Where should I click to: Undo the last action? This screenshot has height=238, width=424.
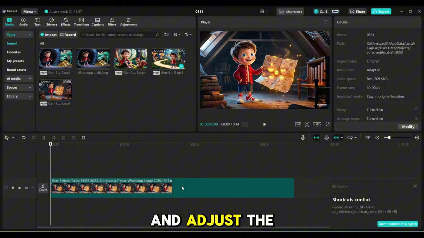pyautogui.click(x=24, y=138)
